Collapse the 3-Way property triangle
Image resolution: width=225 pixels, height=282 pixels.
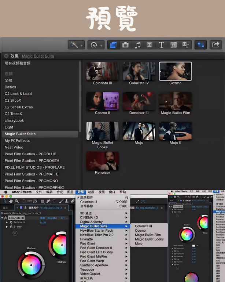[x=7, y=227]
